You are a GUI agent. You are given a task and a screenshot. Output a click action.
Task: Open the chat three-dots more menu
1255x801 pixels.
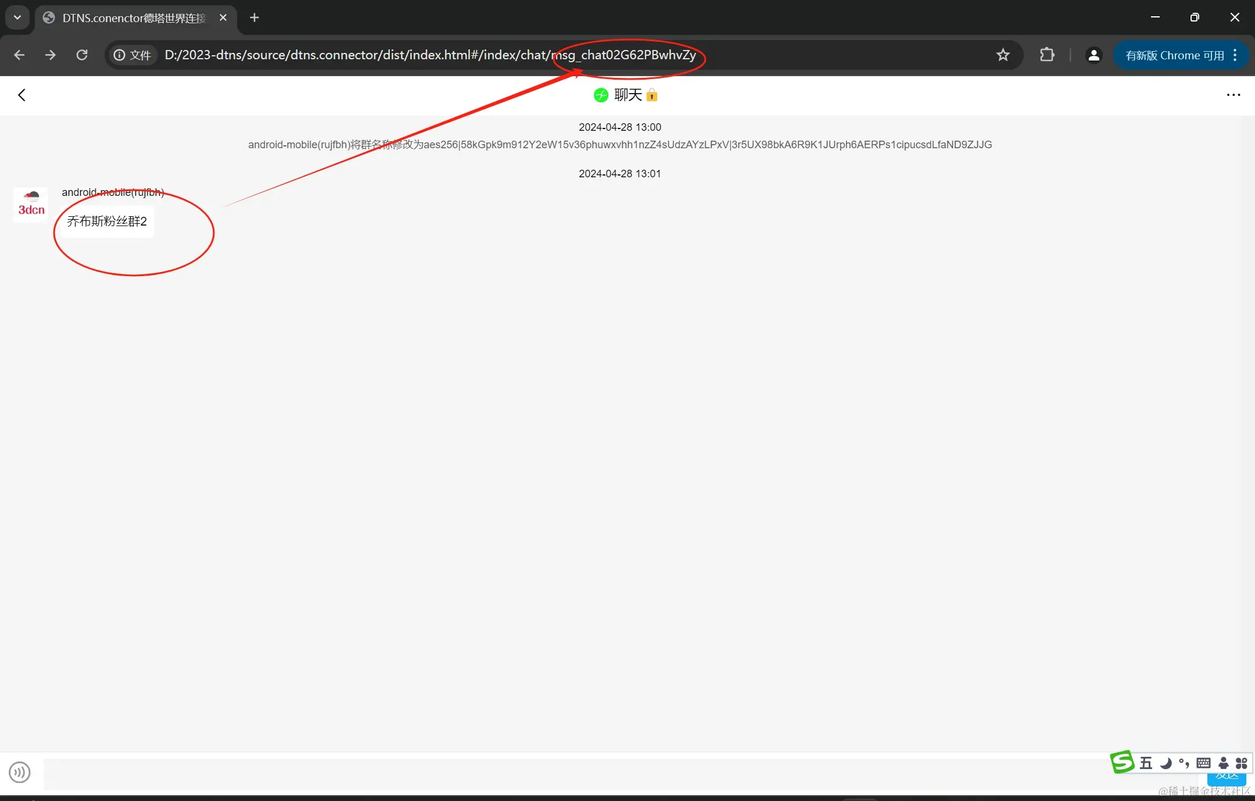[x=1233, y=95]
